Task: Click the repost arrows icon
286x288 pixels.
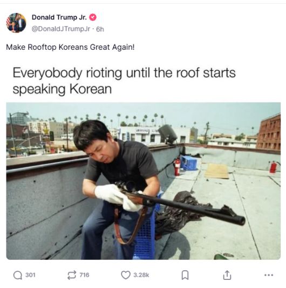Action: pos(72,275)
